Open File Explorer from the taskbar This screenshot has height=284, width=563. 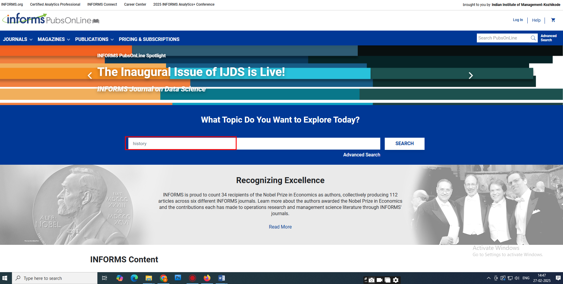pyautogui.click(x=149, y=278)
